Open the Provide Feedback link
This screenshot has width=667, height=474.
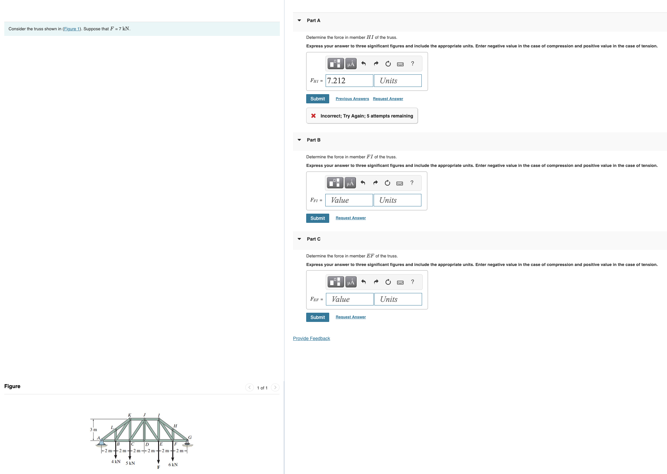pos(311,338)
